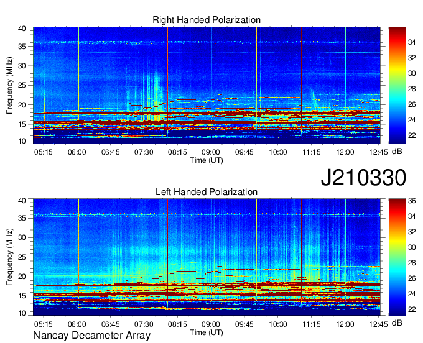Click the dB unit label of Left Handed colorbar

[x=397, y=322]
